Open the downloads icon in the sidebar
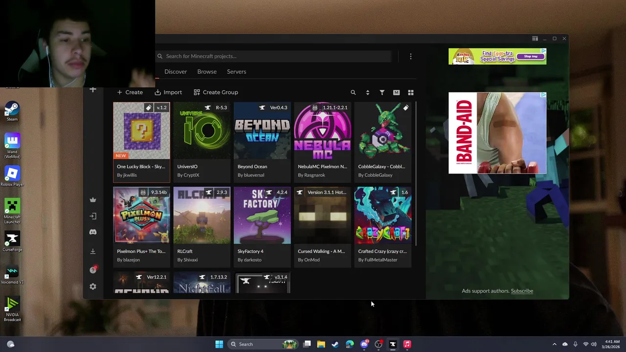The image size is (626, 352). pos(93,251)
